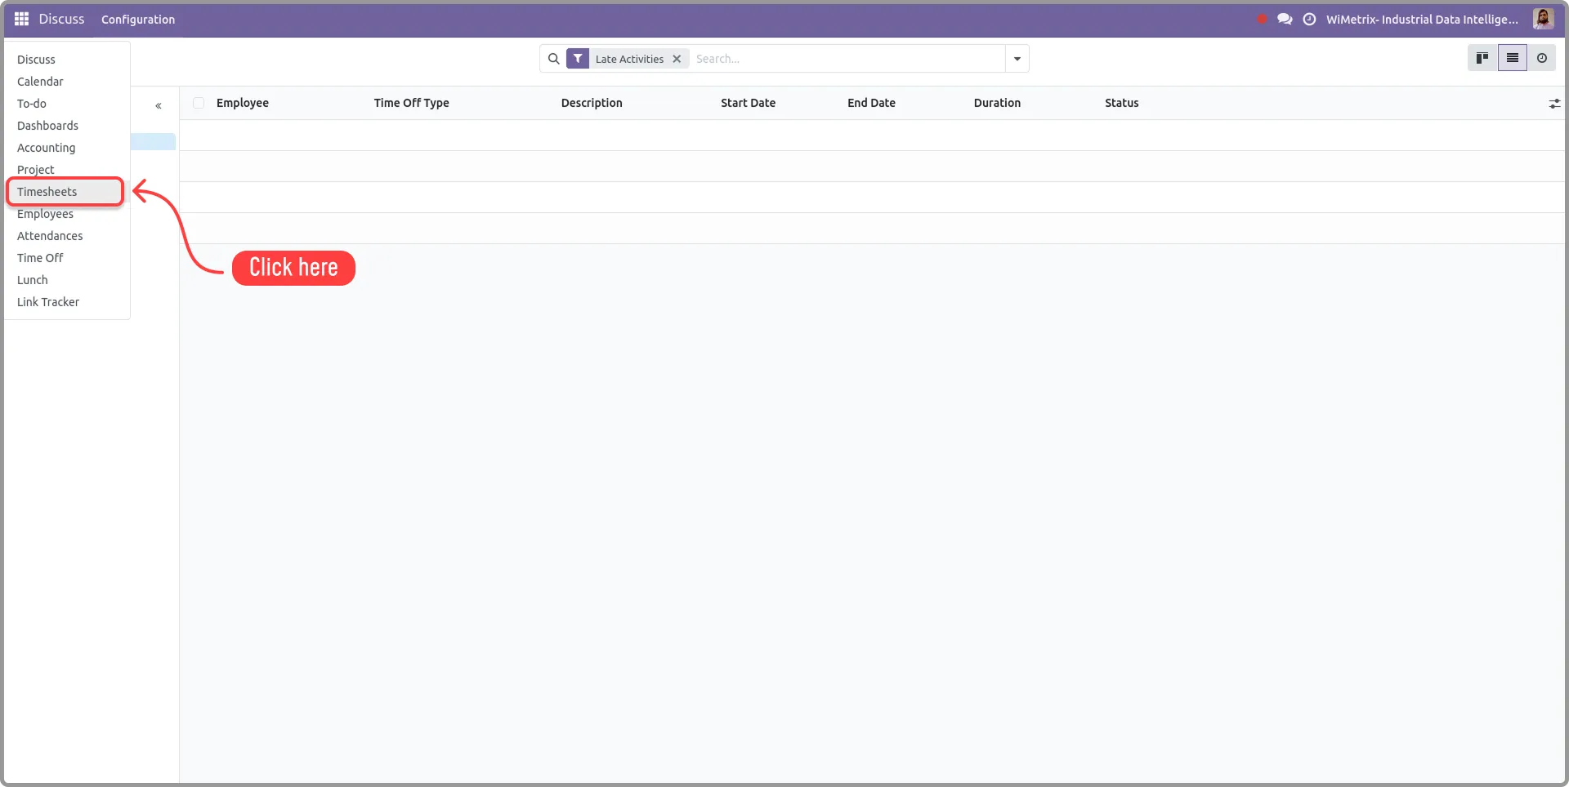Switch to Activity clock view
This screenshot has width=1569, height=787.
[x=1541, y=58]
